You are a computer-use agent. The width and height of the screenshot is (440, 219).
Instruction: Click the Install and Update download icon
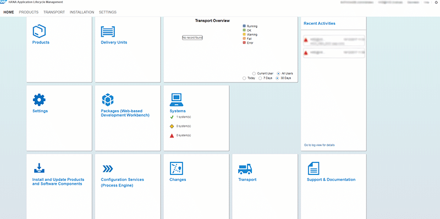click(x=39, y=168)
